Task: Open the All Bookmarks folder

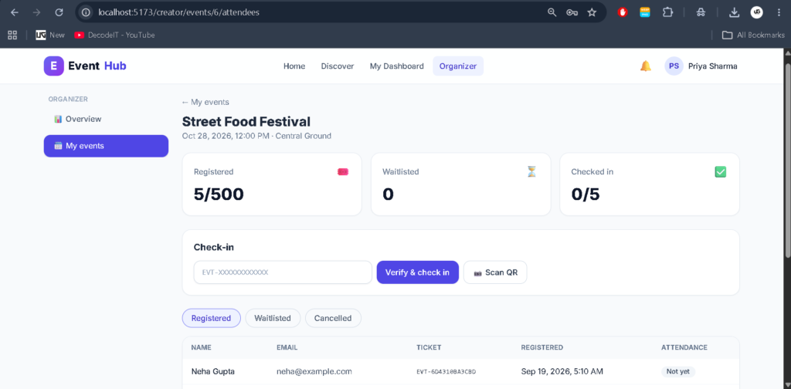Action: click(x=753, y=35)
